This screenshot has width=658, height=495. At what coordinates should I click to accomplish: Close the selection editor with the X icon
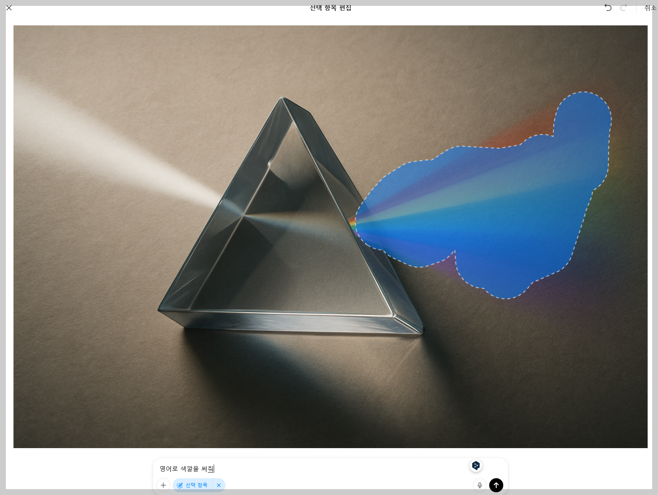(9, 8)
